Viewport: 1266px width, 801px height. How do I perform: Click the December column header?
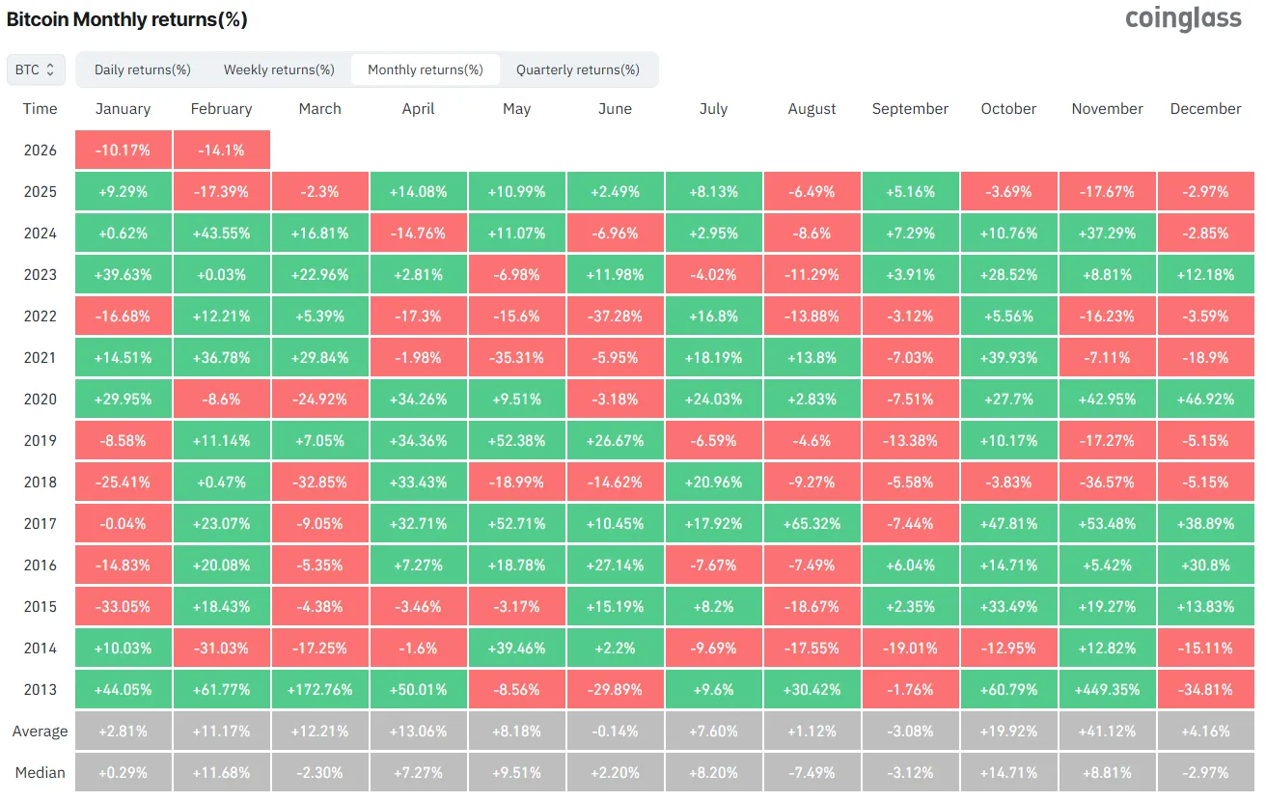[x=1205, y=109]
